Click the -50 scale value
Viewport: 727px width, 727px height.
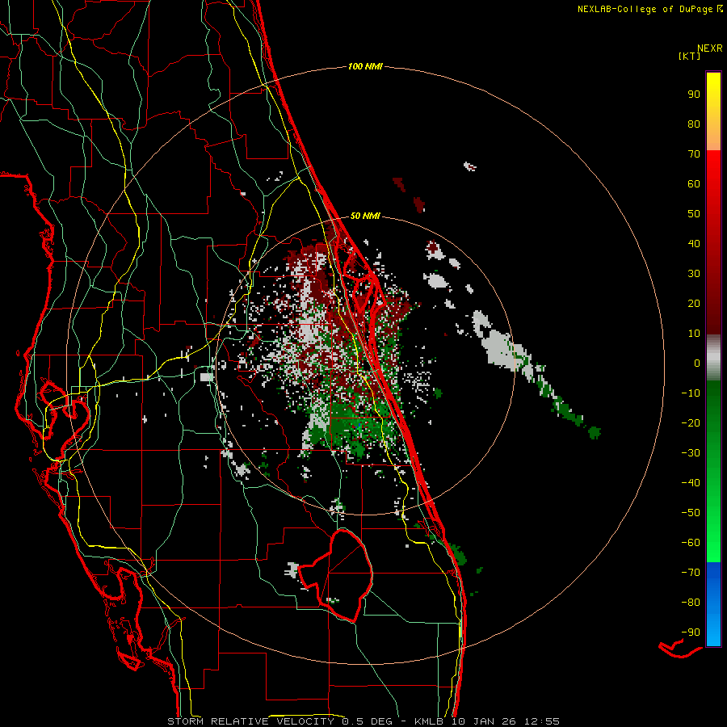tap(691, 513)
